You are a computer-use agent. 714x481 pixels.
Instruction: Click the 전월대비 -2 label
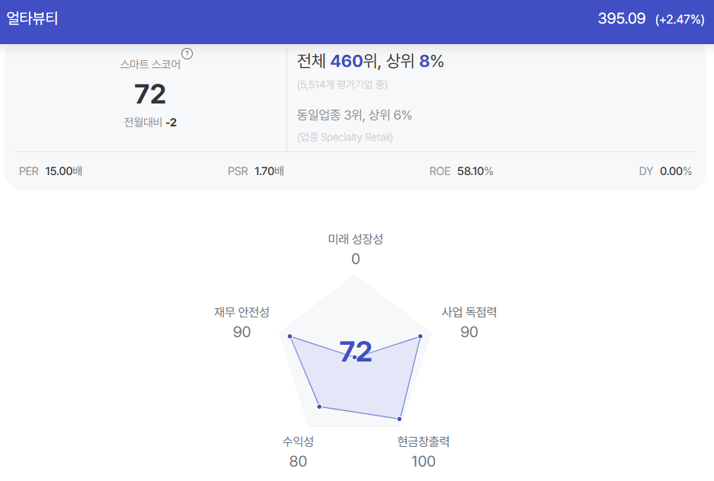pyautogui.click(x=150, y=123)
